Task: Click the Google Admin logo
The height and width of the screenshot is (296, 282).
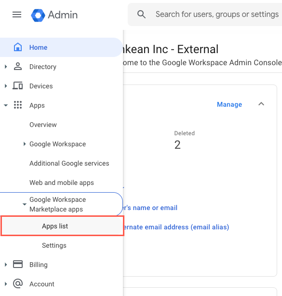Action: 38,15
